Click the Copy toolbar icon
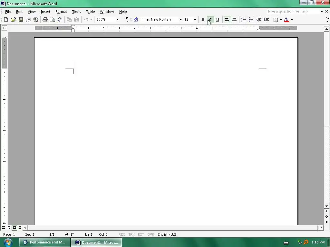The height and width of the screenshot is (247, 330). coord(69,20)
